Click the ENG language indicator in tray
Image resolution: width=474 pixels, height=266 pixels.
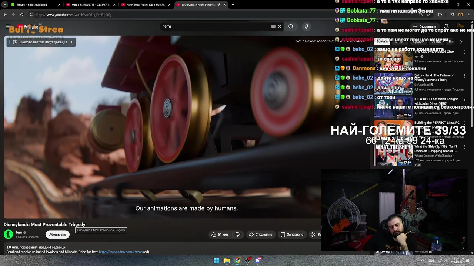coord(431,260)
